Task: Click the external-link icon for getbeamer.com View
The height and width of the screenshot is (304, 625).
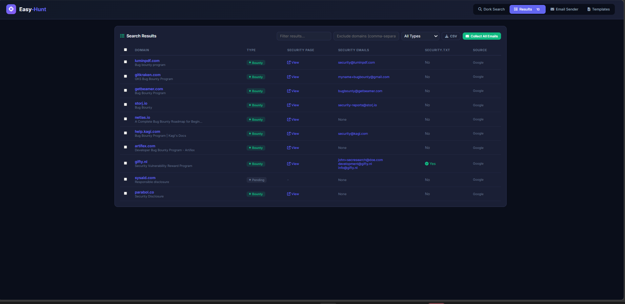Action: (x=289, y=91)
